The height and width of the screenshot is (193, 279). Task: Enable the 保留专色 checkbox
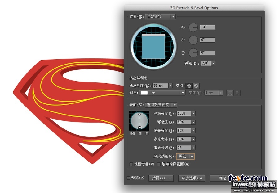pyautogui.click(x=131, y=164)
